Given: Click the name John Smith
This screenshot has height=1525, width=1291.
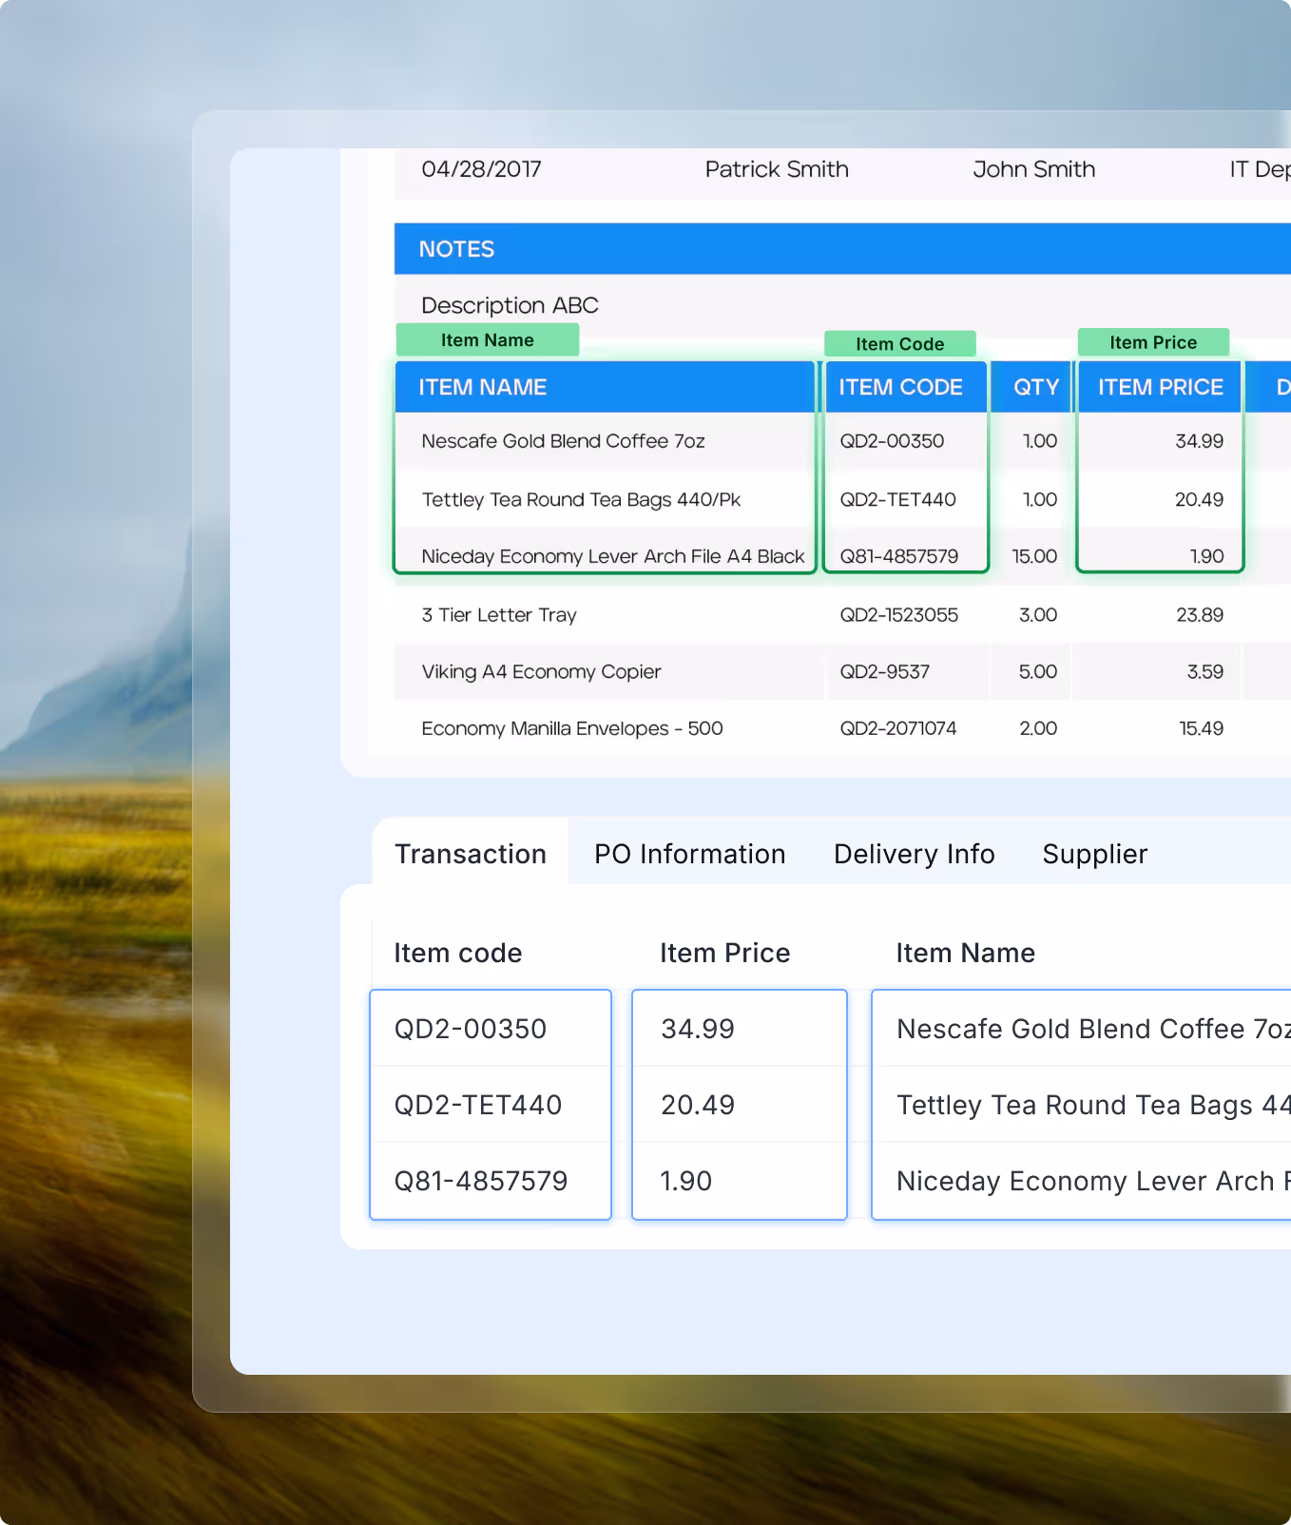Looking at the screenshot, I should click(x=1033, y=169).
